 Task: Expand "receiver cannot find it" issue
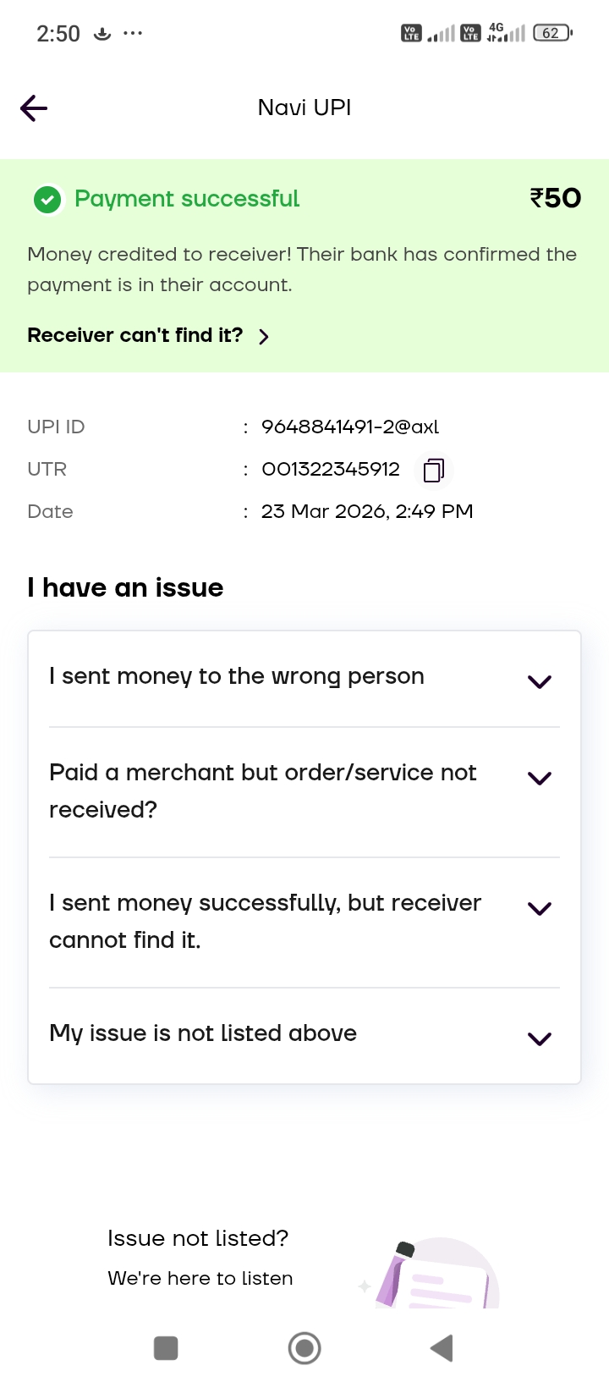265,921
